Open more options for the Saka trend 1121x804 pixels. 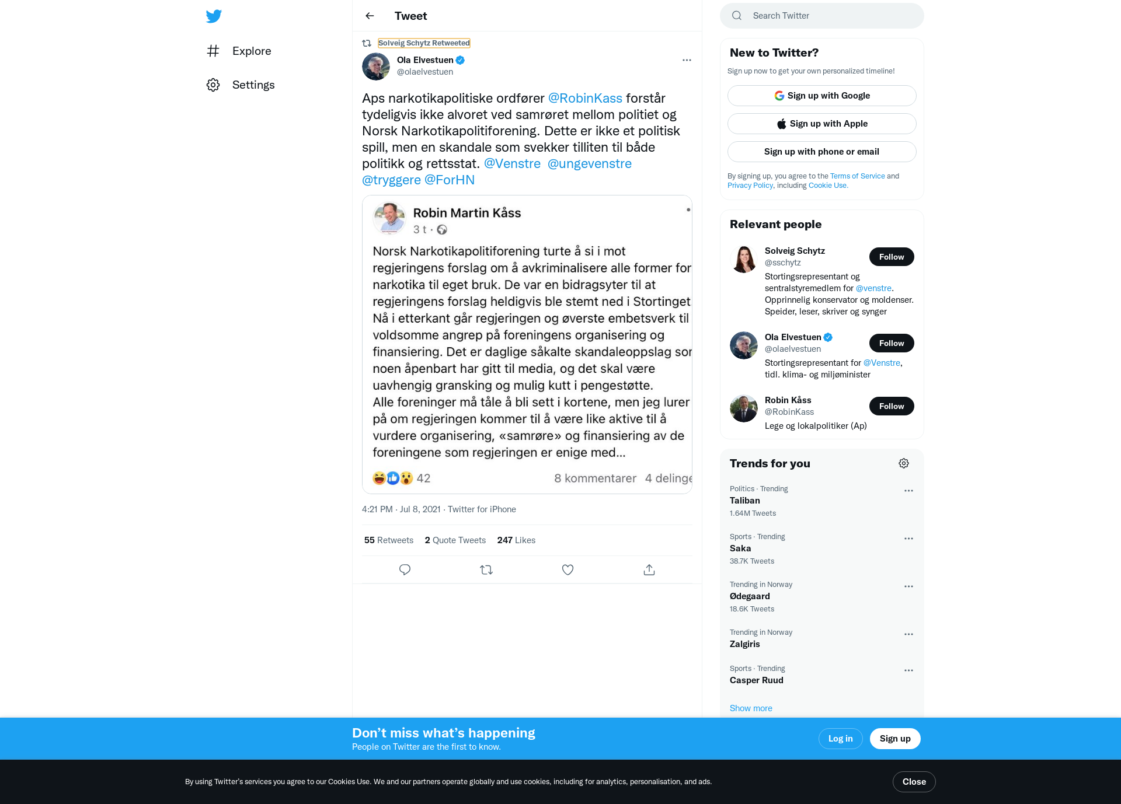click(x=908, y=539)
